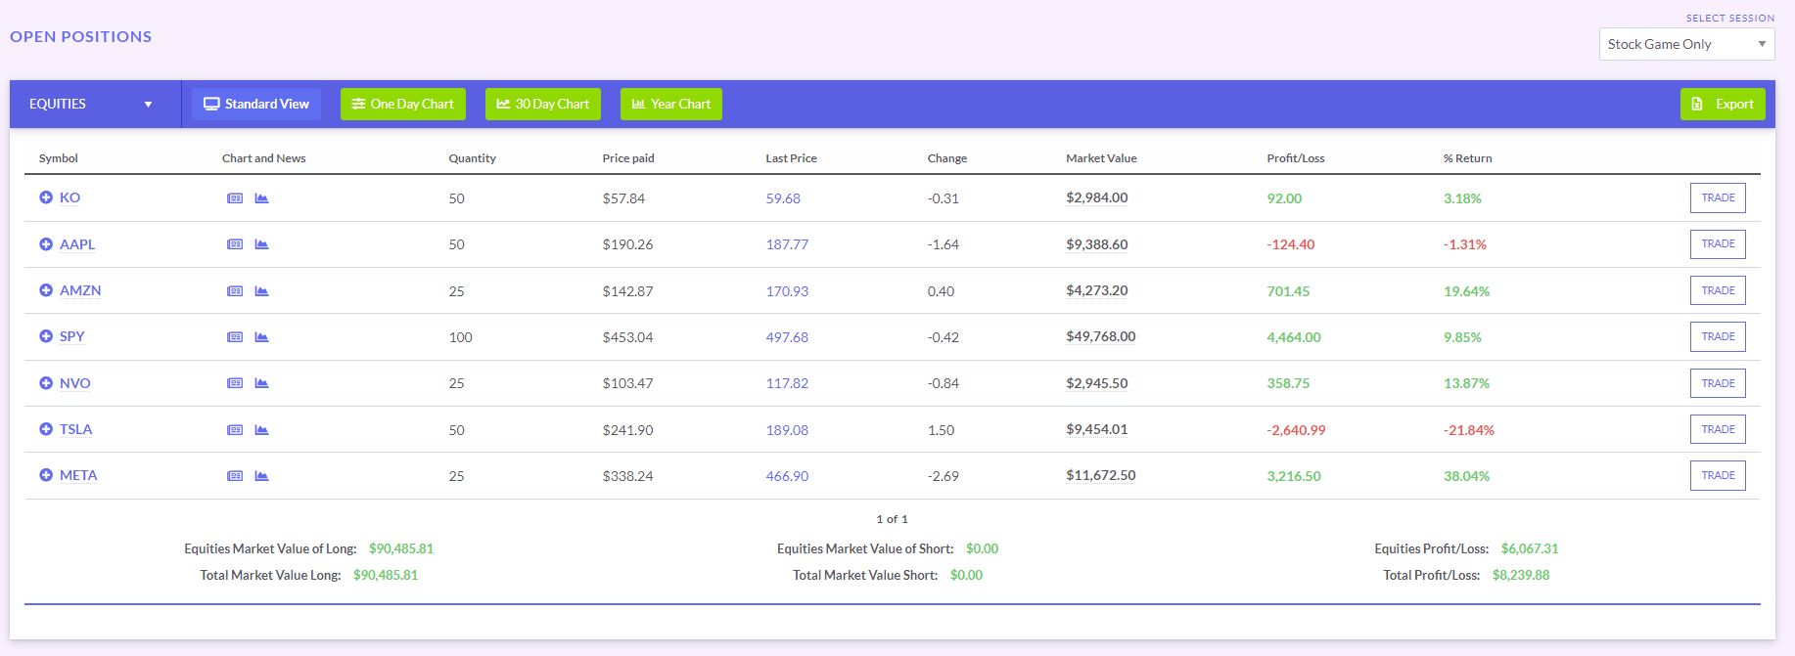Open news icon for AAPL row
Screen dimensions: 1795x656
point(235,244)
